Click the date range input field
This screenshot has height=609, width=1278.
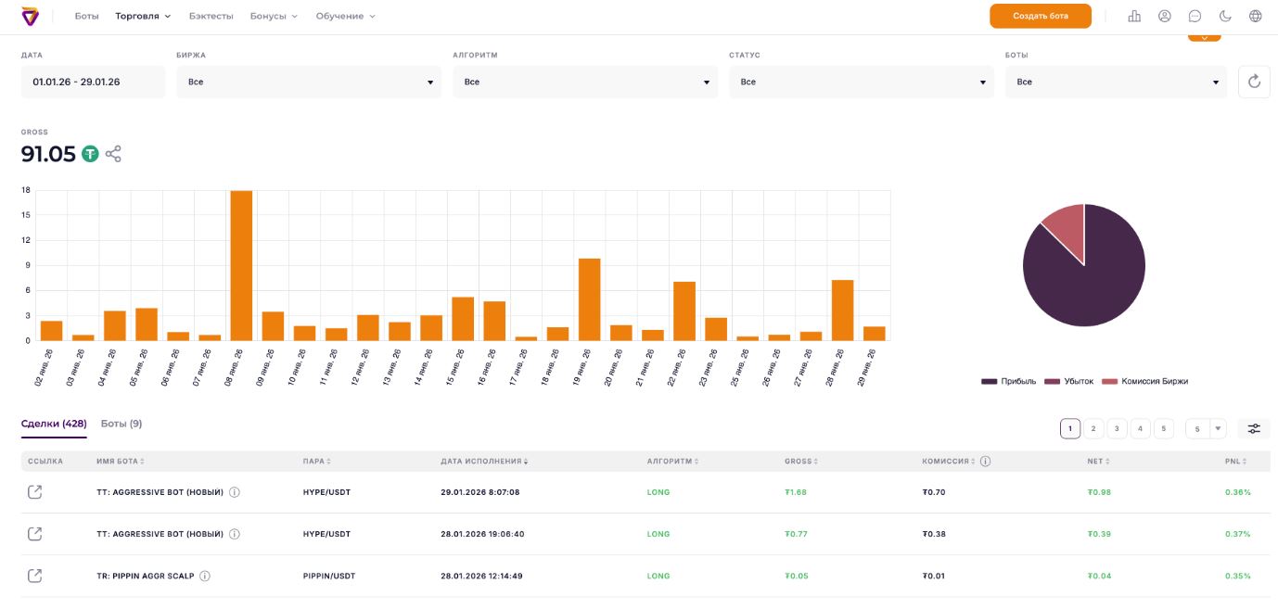click(93, 82)
